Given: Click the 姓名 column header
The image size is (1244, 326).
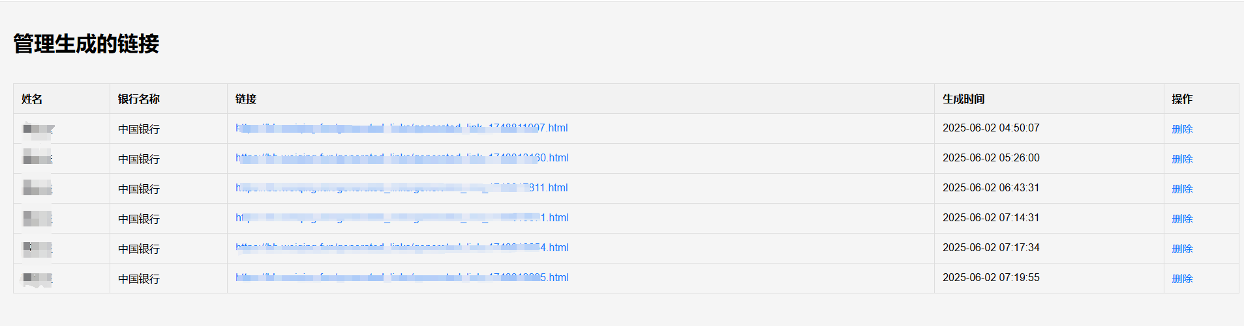Looking at the screenshot, I should click(x=32, y=99).
